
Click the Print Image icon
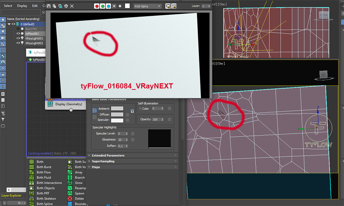(x=66, y=6)
